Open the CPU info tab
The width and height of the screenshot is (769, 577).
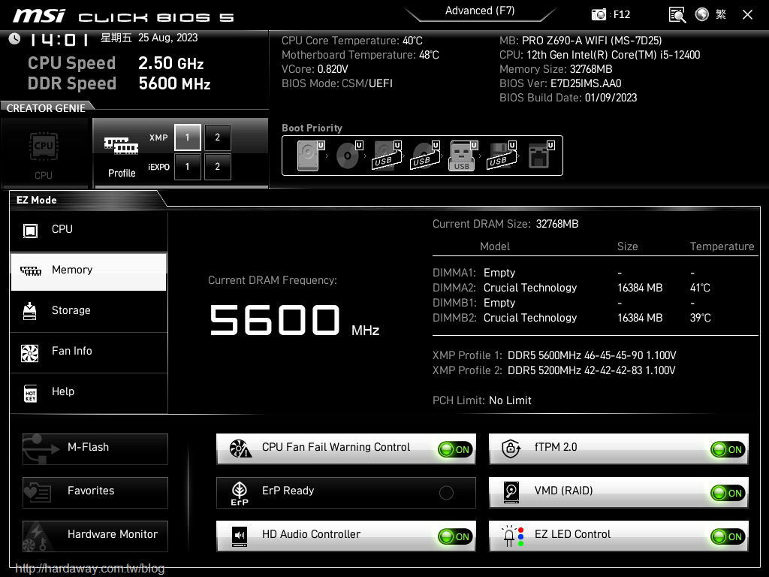tap(89, 230)
